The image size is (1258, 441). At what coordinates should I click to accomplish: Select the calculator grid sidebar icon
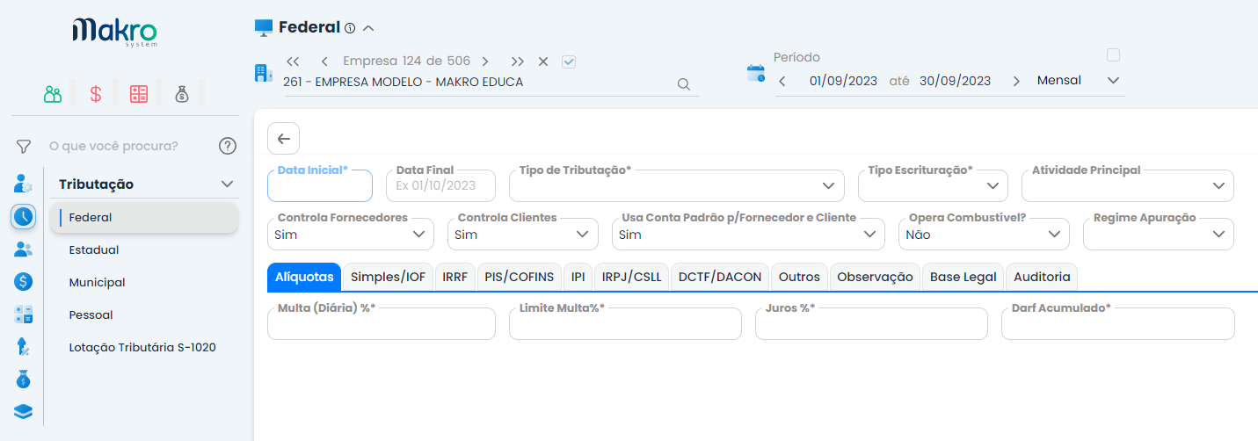(24, 314)
